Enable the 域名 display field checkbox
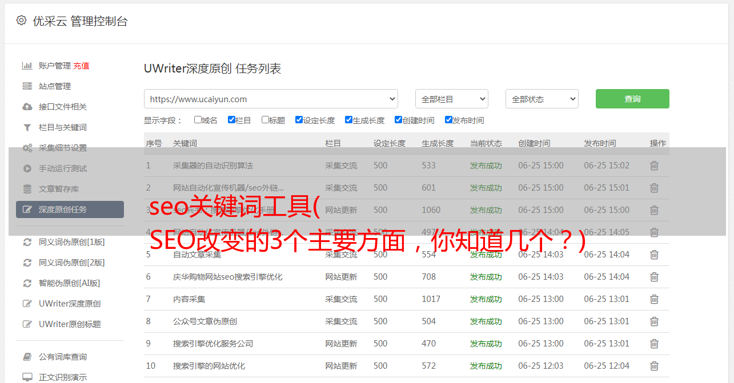 (198, 120)
